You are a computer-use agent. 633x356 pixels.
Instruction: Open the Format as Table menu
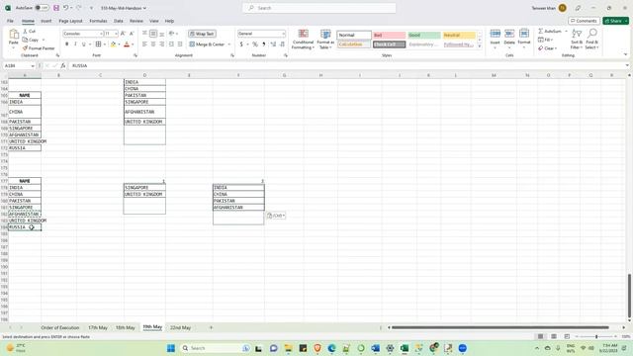(325, 40)
